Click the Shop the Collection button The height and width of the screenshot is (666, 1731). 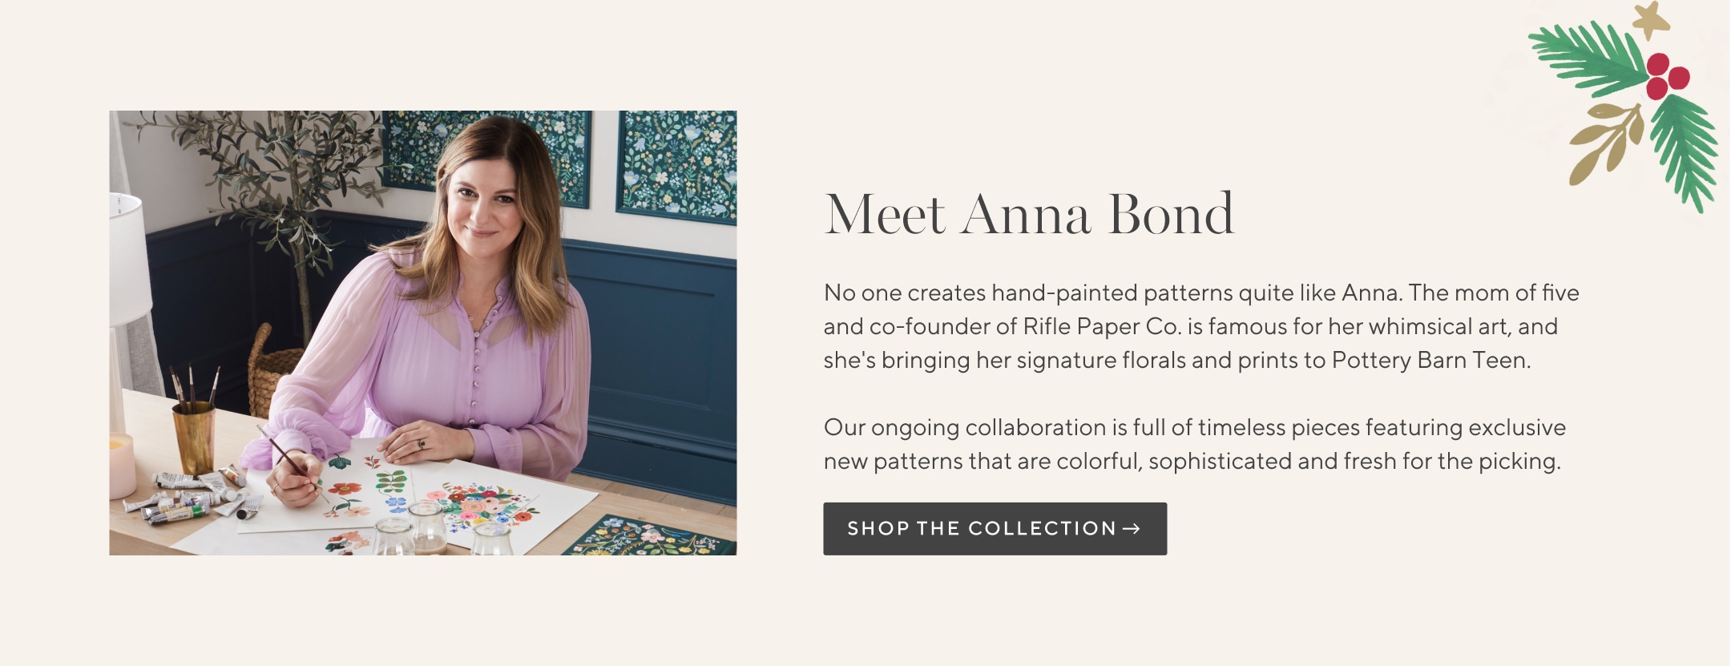(995, 529)
